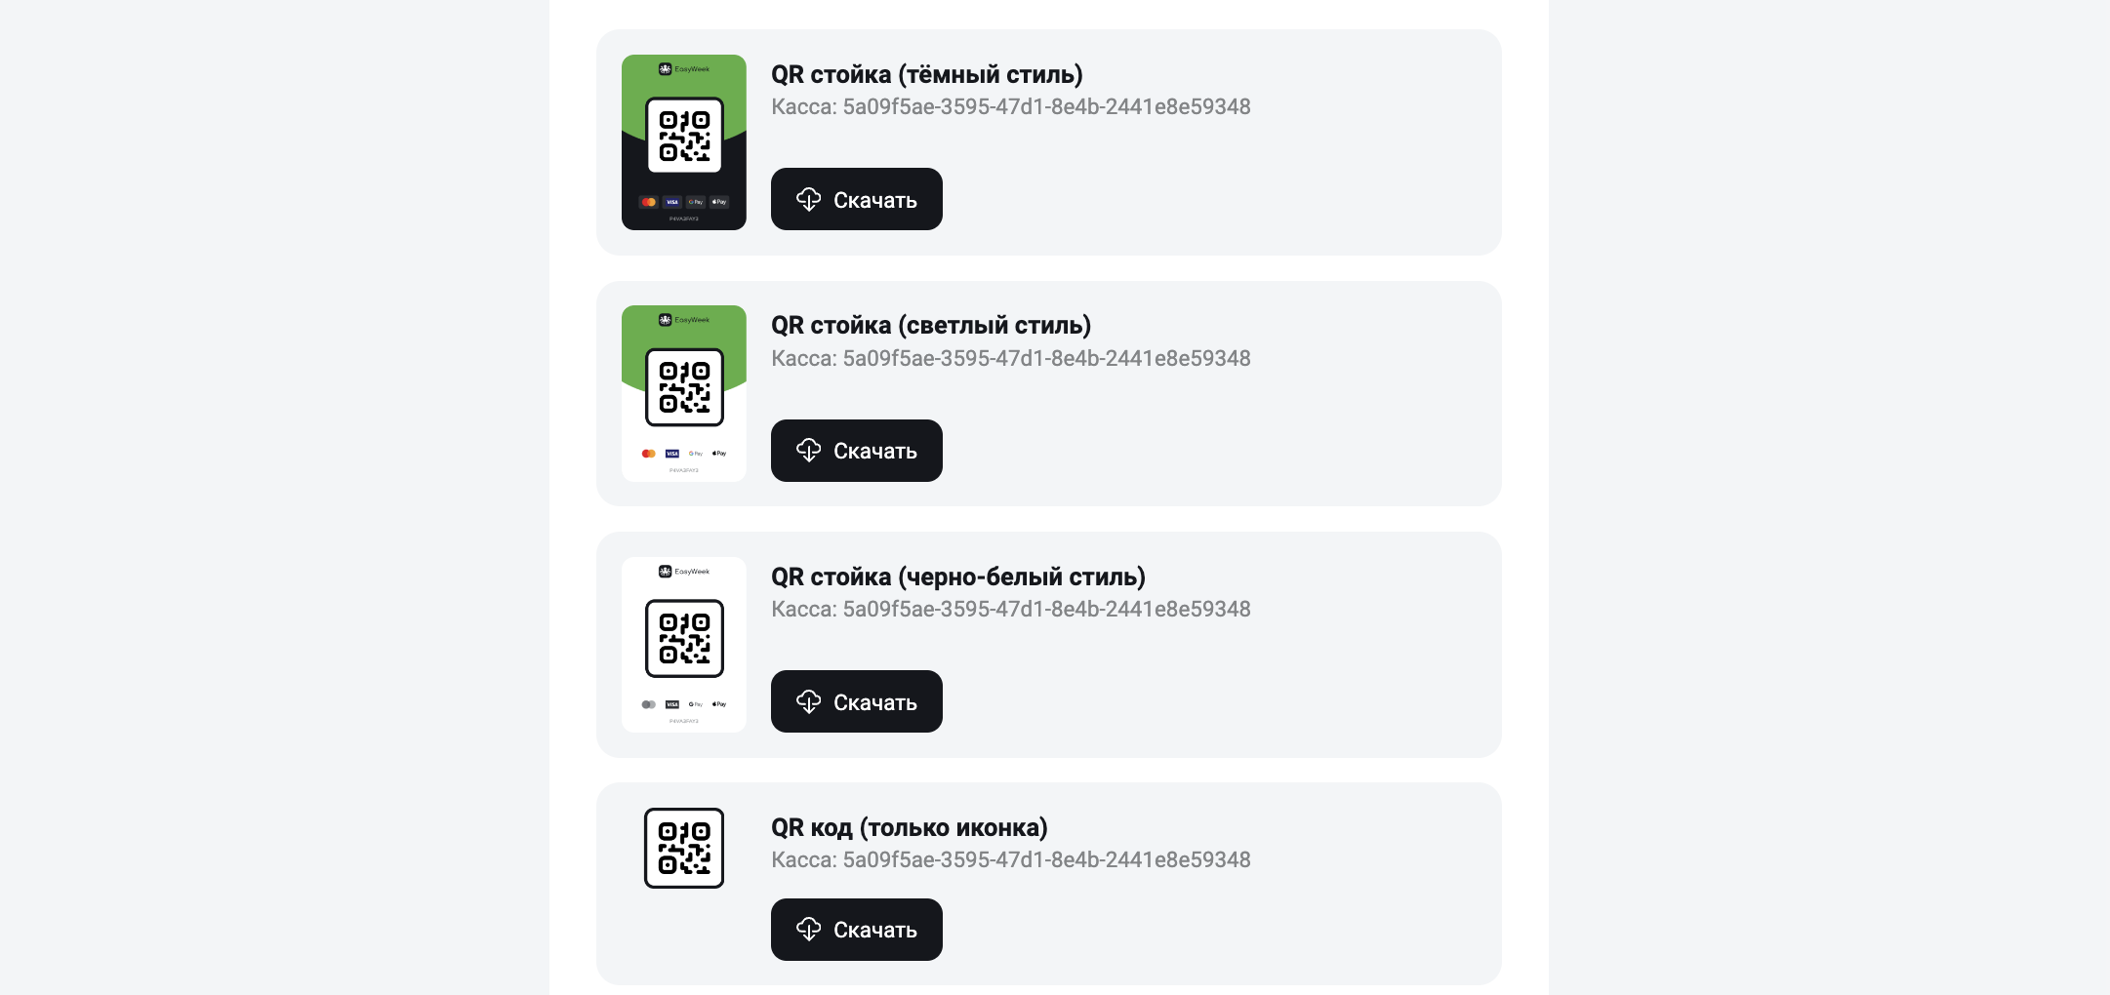
Task: Click the cloud download icon for black-and-white stand
Action: [808, 701]
